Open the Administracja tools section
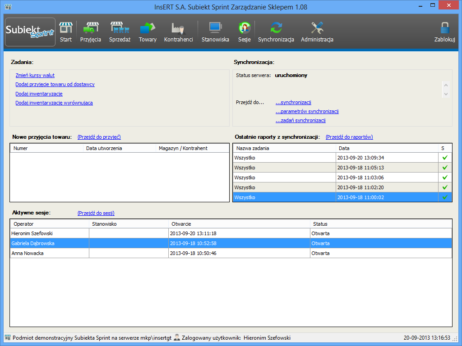The image size is (462, 346). click(x=317, y=32)
